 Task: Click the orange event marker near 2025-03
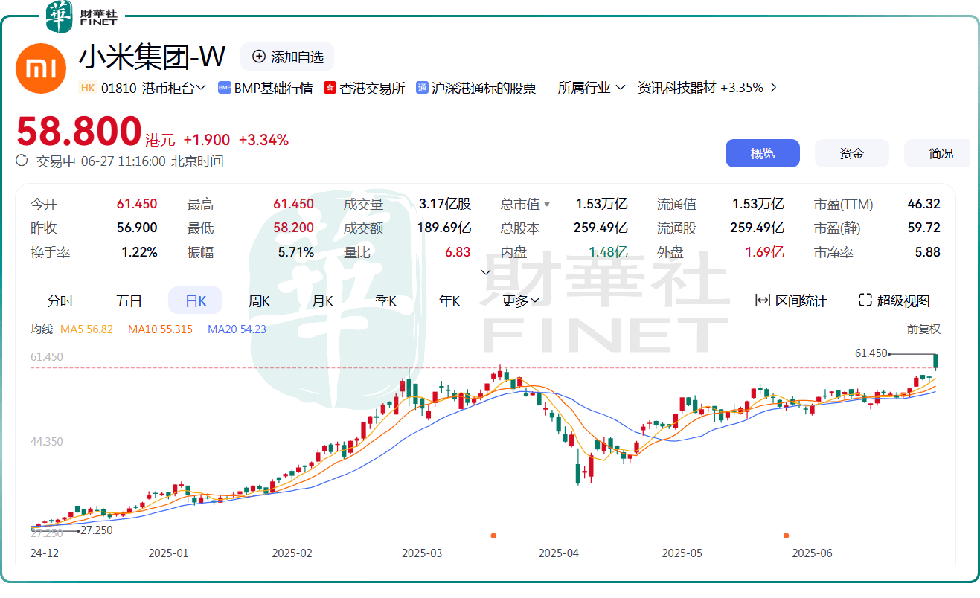[x=493, y=536]
